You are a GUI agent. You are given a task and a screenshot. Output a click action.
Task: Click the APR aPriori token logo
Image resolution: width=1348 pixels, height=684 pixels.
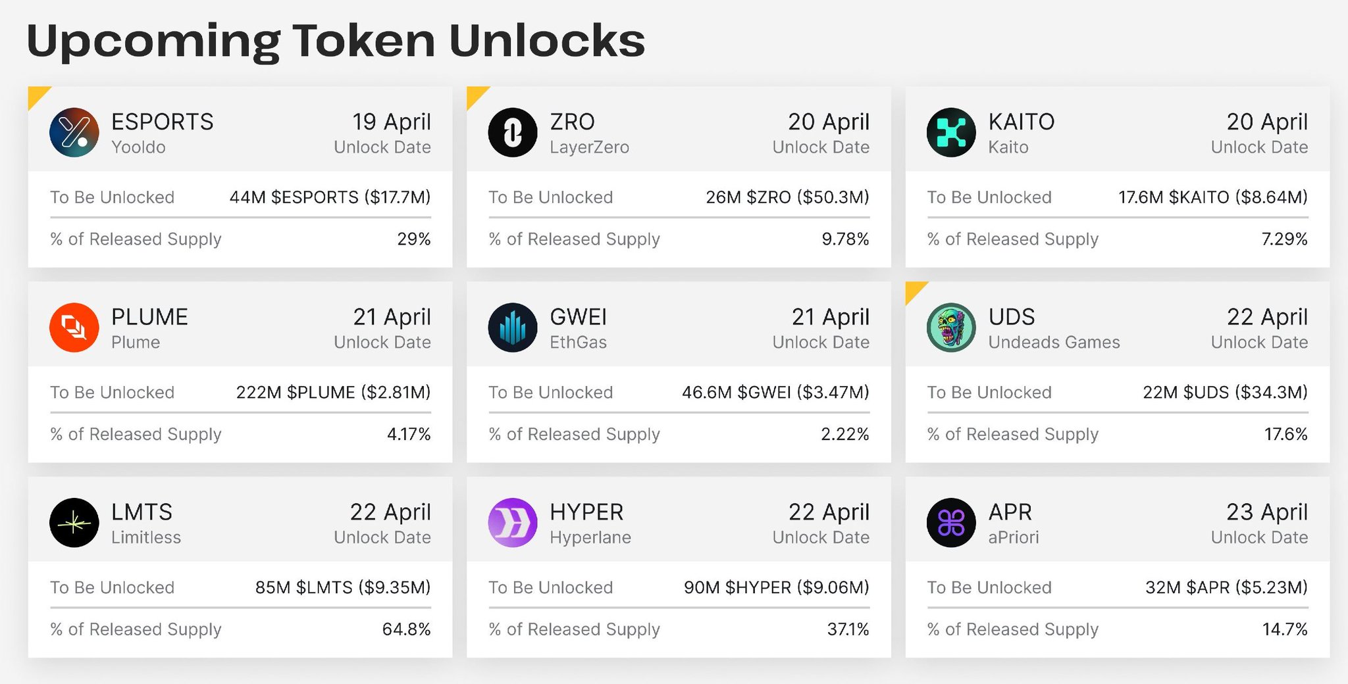(x=951, y=523)
